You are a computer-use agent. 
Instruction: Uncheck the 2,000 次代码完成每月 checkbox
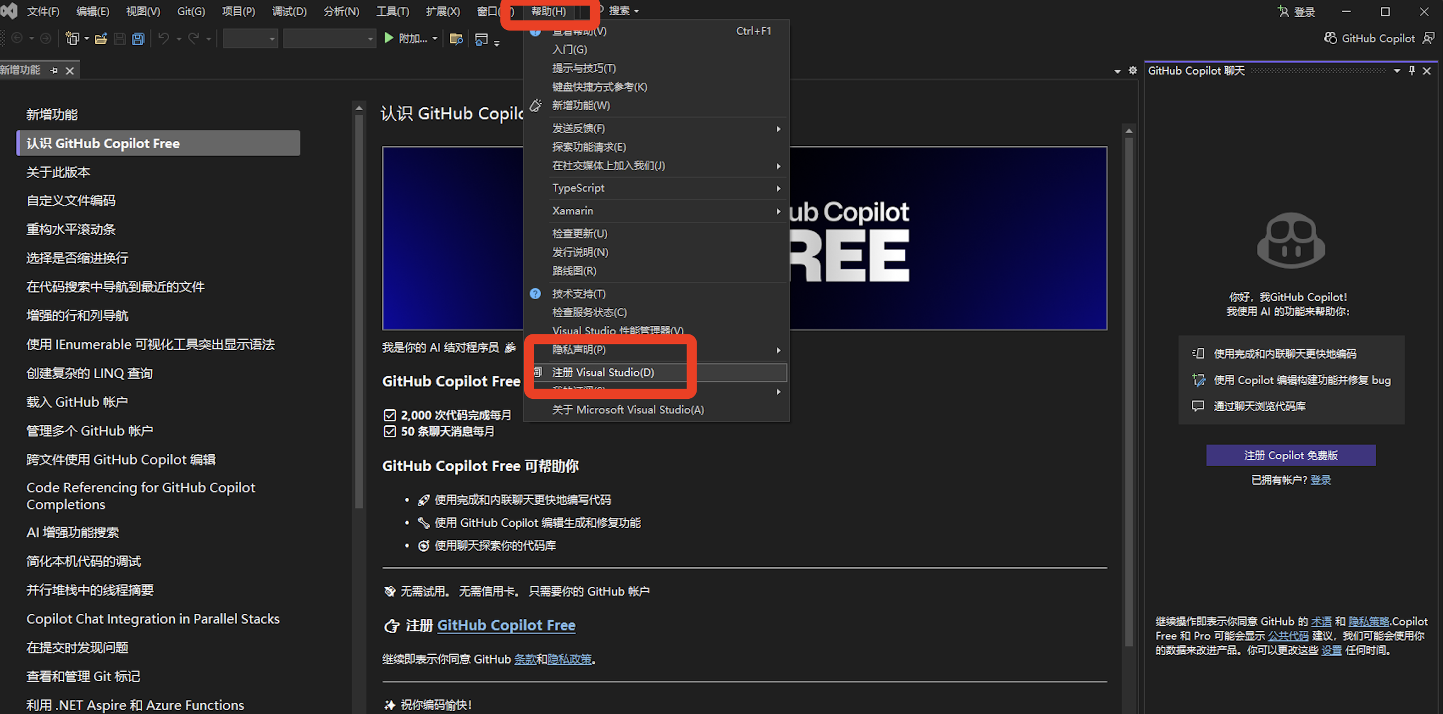tap(390, 415)
